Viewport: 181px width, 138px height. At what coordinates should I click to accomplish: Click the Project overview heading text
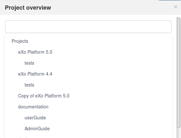coord(28,8)
